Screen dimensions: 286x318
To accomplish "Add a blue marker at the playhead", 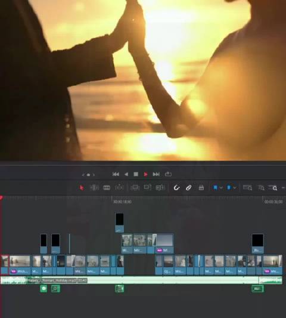I will [229, 187].
